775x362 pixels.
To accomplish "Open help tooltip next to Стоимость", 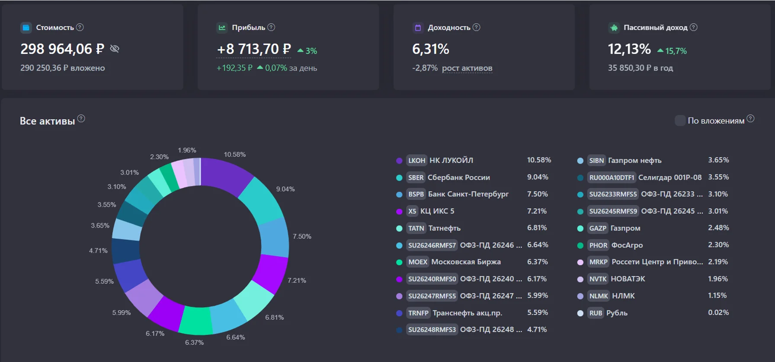I will tap(80, 27).
